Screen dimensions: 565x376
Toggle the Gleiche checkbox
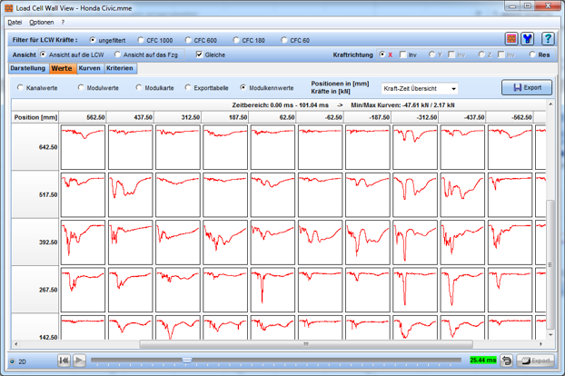(x=211, y=54)
